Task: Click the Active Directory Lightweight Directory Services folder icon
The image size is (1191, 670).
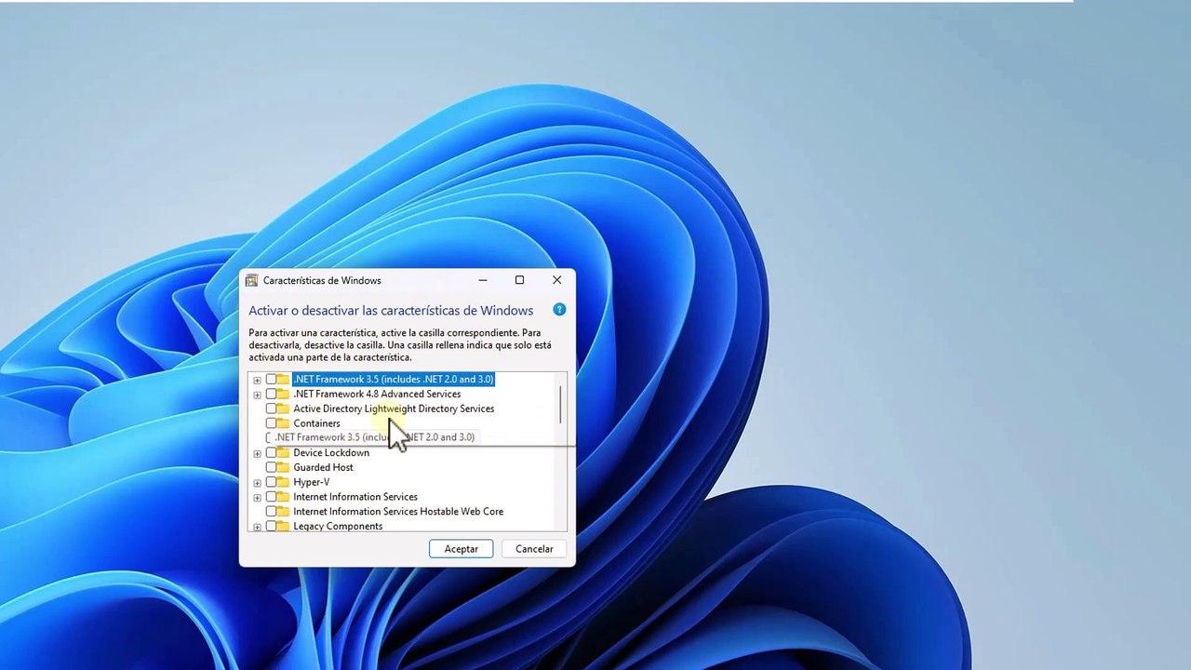Action: point(283,409)
